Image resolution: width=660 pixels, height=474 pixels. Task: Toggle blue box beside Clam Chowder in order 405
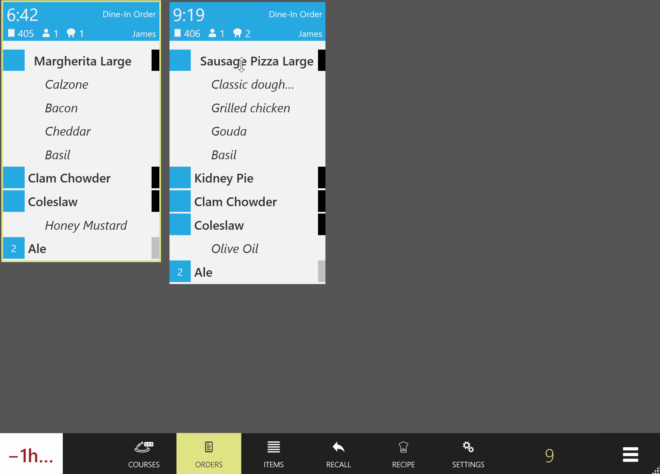(14, 178)
